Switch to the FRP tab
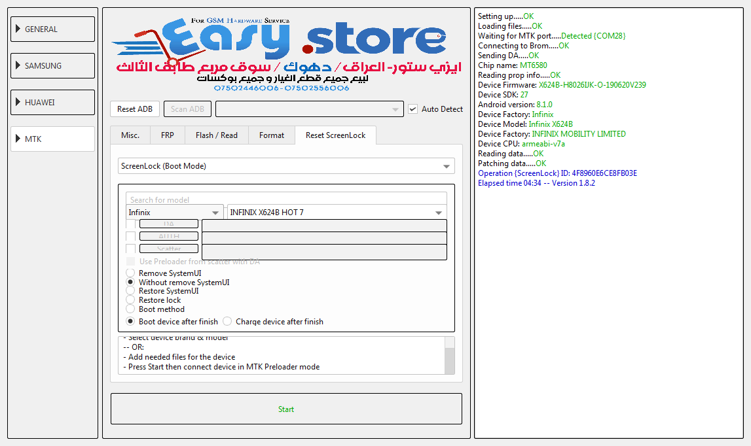751x446 pixels. tap(168, 135)
